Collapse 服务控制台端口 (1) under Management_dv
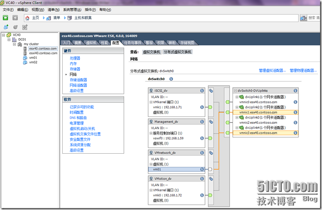Screen dimensions: 322x210 click(x=151, y=133)
